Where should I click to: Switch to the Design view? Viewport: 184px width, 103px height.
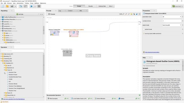79,6
